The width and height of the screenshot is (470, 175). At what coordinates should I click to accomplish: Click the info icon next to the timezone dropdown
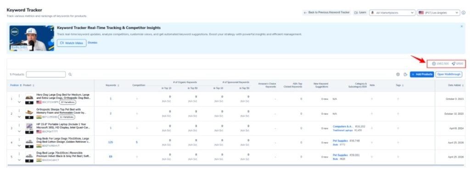(464, 13)
